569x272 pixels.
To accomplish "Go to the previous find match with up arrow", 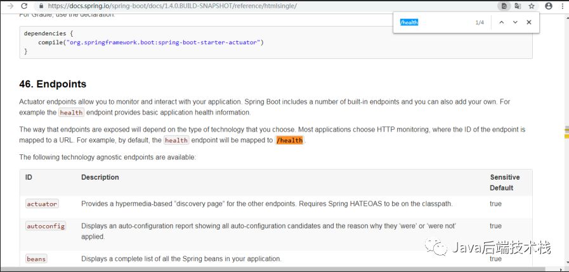I will point(502,22).
